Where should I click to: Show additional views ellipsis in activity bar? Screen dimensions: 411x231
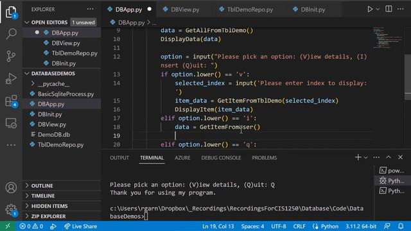pyautogui.click(x=11, y=145)
